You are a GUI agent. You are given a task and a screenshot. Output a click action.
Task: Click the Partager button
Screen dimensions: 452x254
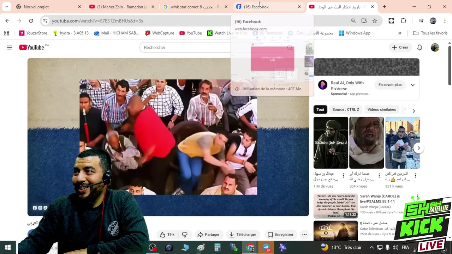(208, 235)
